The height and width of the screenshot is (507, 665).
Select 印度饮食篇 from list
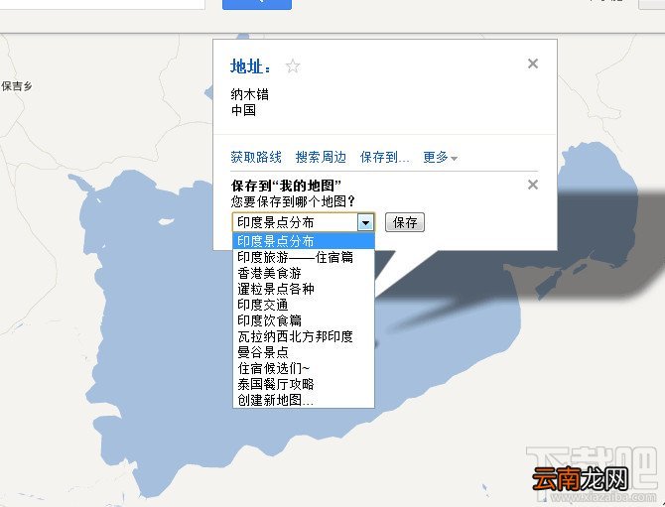click(x=304, y=320)
